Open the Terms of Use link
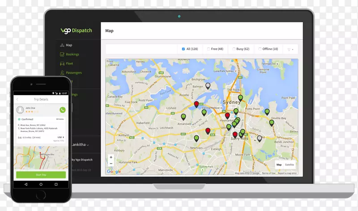Image resolution: width=358 pixels, height=211 pixels. coord(268,173)
